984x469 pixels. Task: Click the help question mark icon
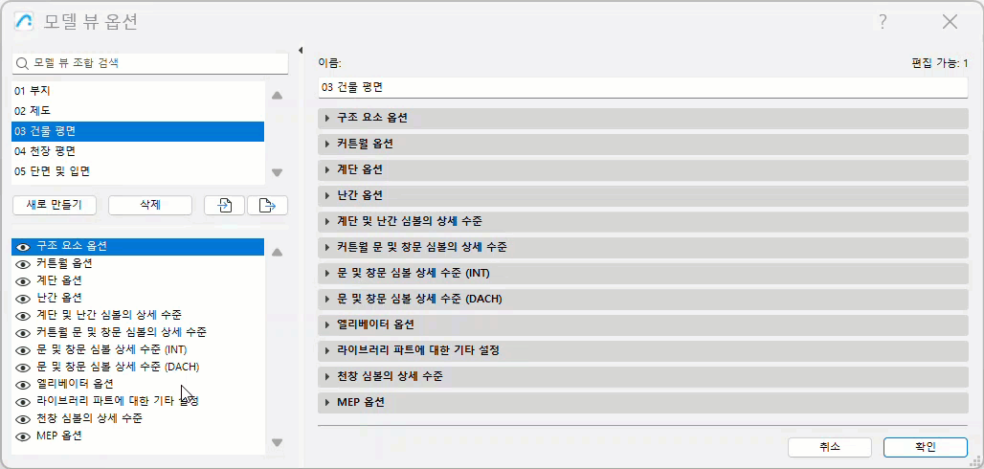883,22
